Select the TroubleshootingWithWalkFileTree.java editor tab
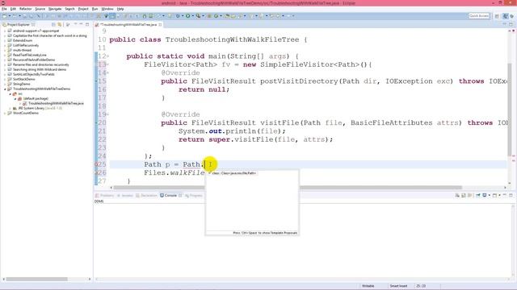This screenshot has height=290, width=517. click(128, 25)
